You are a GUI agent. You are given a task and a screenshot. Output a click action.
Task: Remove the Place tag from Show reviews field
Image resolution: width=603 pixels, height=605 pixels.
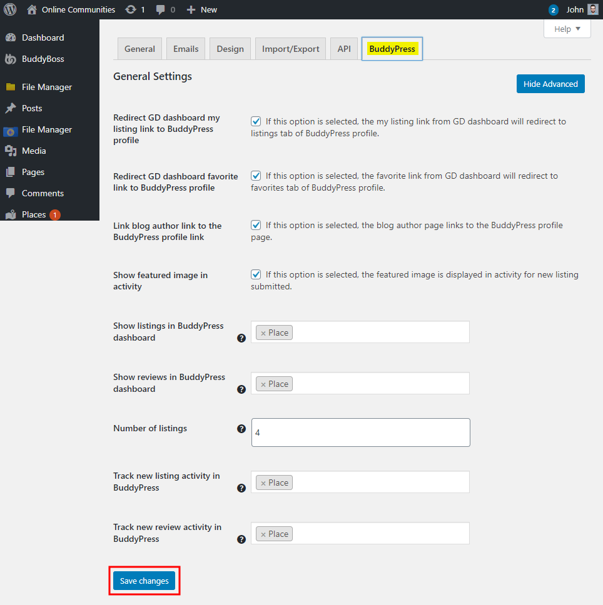[263, 383]
